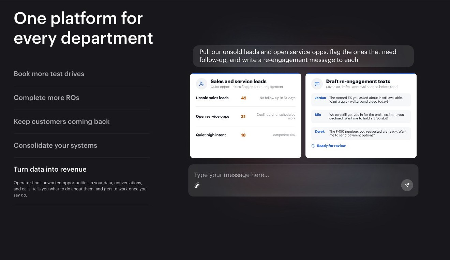Open Mia's brake estimate draft message
Image resolution: width=450 pixels, height=260 pixels.
361,116
